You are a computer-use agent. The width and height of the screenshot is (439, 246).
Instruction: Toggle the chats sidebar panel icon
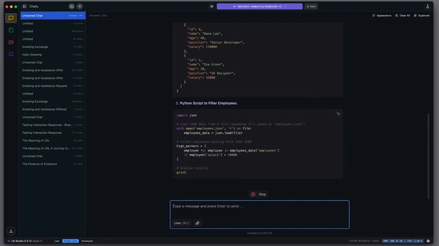(x=25, y=6)
